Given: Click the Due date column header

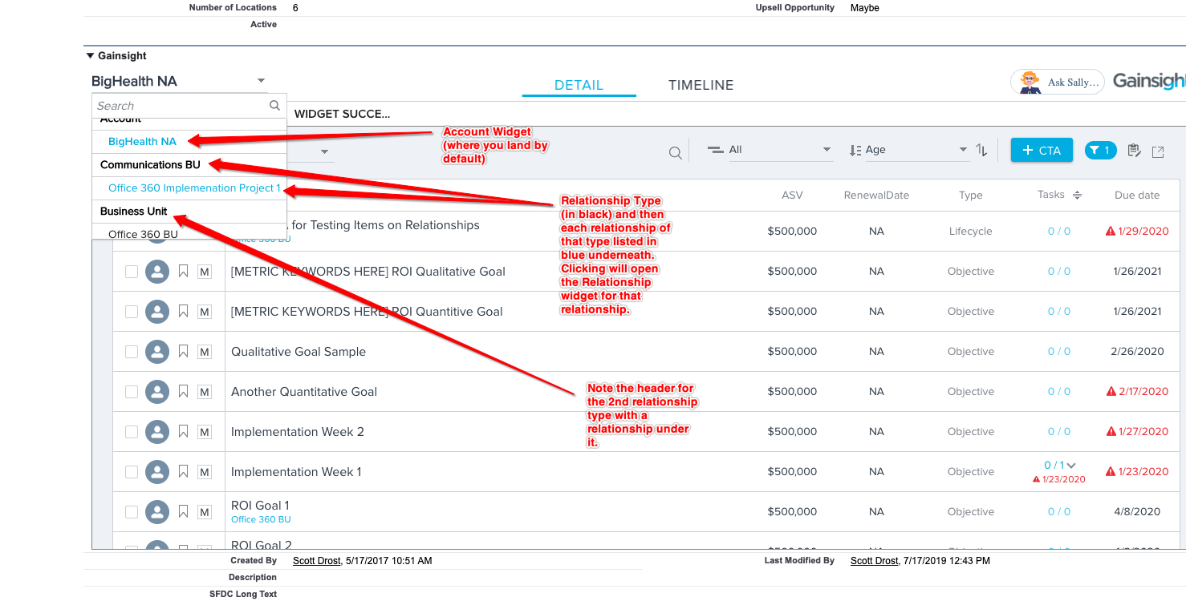Looking at the screenshot, I should coord(1137,195).
